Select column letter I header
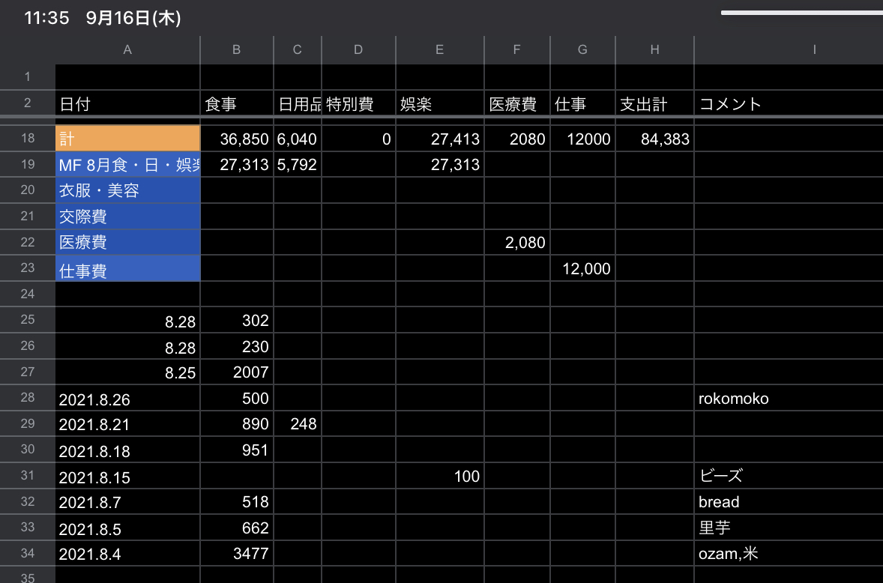This screenshot has height=583, width=883. point(814,49)
